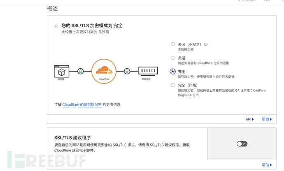Screen dimensions: 284x171
Task: Click the origin server diagram icon
Action: pos(148,71)
